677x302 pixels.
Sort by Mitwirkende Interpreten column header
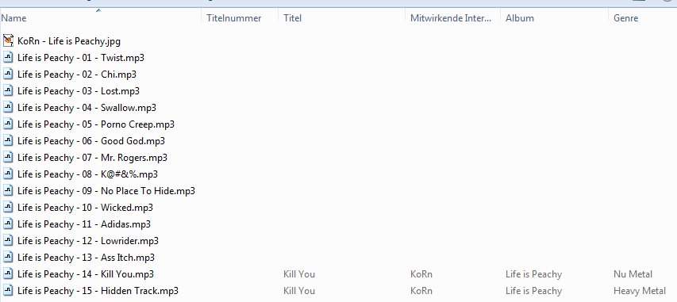click(451, 18)
